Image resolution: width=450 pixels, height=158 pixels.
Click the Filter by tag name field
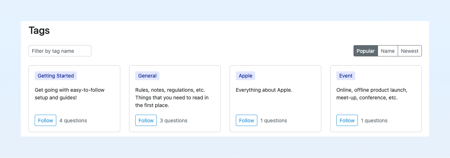60,51
